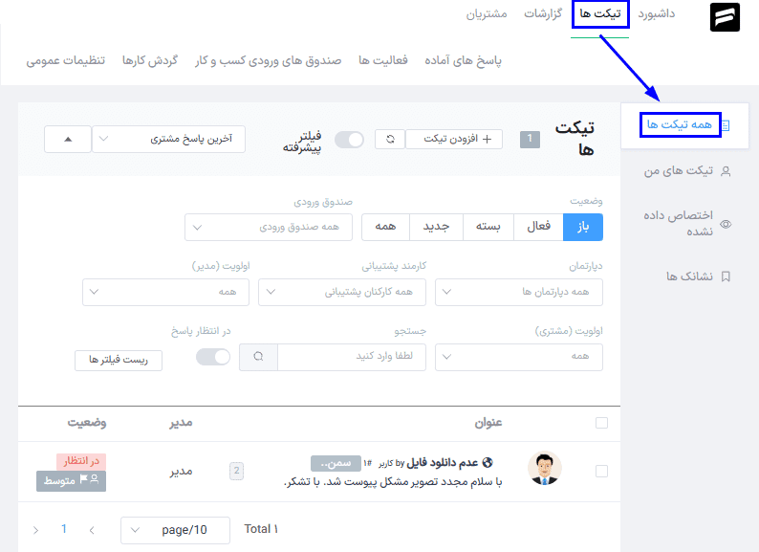Click the reply count badge 2
The width and height of the screenshot is (759, 552).
(236, 471)
